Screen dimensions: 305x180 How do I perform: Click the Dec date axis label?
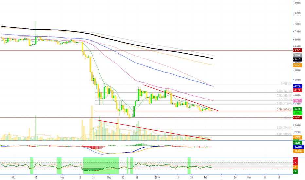[109, 177]
